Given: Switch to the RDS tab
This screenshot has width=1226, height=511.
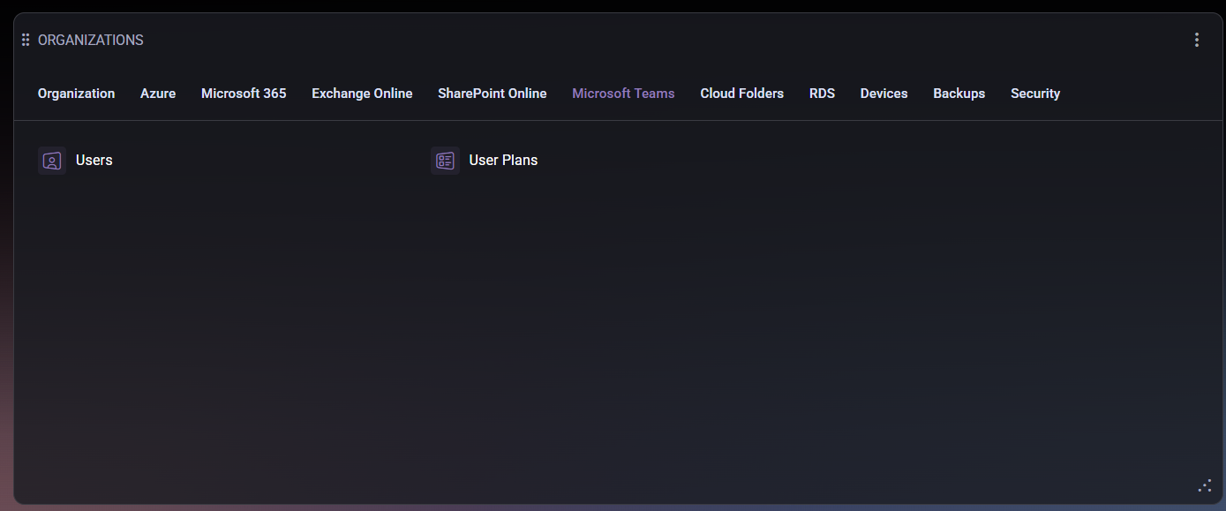Looking at the screenshot, I should pos(822,94).
